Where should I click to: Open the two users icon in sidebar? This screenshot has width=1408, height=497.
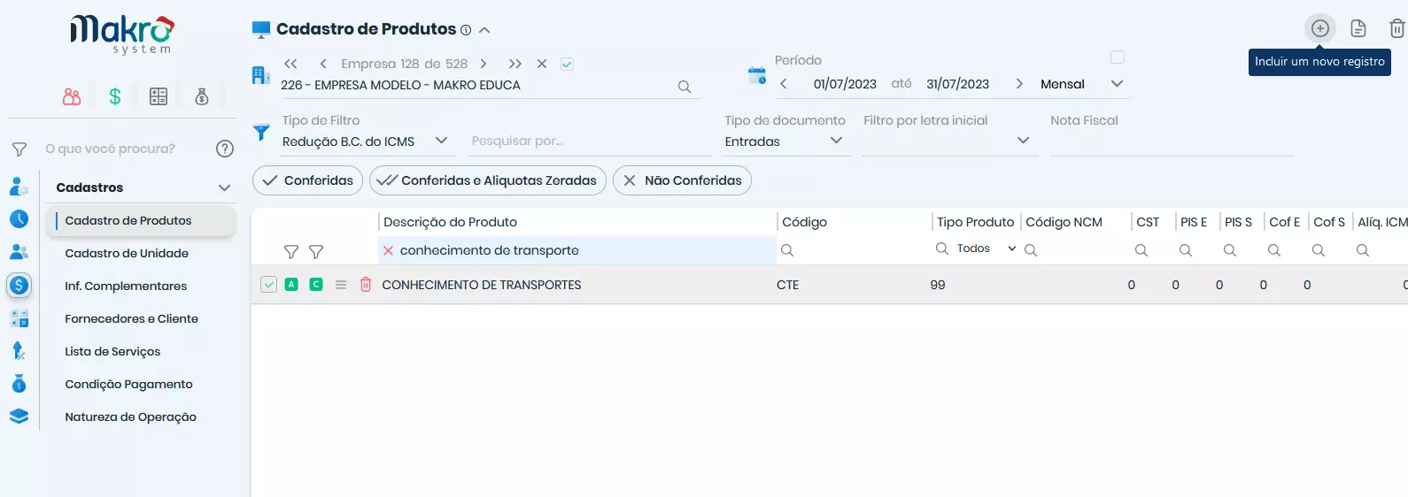(x=19, y=252)
